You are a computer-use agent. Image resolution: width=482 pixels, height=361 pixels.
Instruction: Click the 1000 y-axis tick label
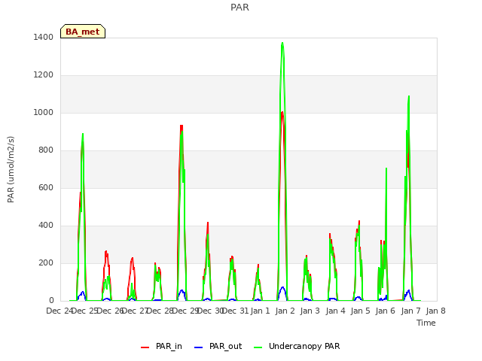(44, 112)
